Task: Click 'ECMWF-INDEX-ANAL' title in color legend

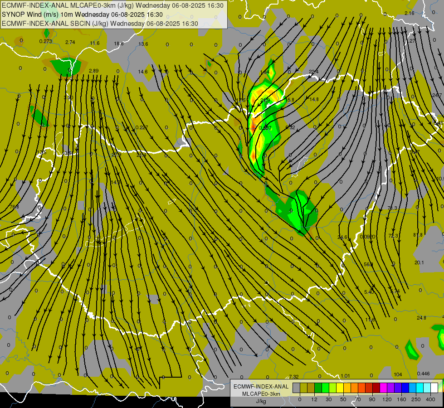Action: pyautogui.click(x=261, y=387)
